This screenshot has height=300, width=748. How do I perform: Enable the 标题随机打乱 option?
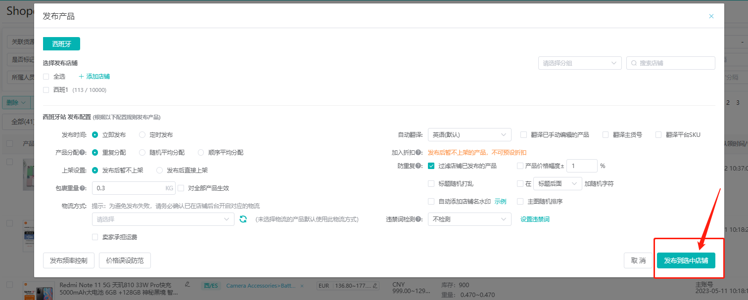pos(431,183)
